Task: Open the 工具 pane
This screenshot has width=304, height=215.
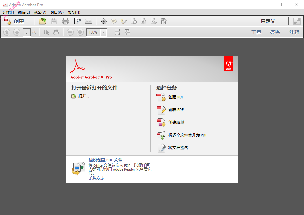Action: 256,32
